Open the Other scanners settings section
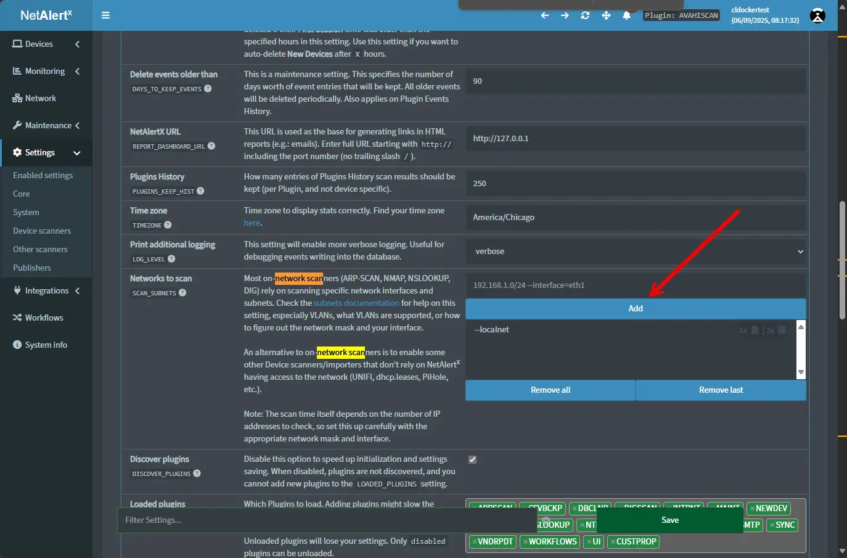The height and width of the screenshot is (558, 847). (x=40, y=250)
